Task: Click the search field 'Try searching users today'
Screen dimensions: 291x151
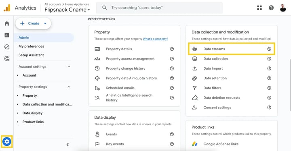Action: click(x=159, y=8)
